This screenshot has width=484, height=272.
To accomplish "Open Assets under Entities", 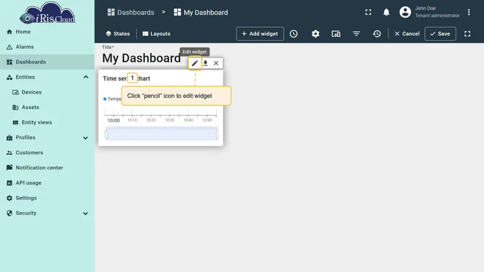I will point(47,108).
